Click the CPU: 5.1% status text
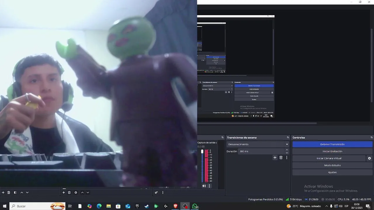The image size is (374, 210). pyautogui.click(x=344, y=199)
